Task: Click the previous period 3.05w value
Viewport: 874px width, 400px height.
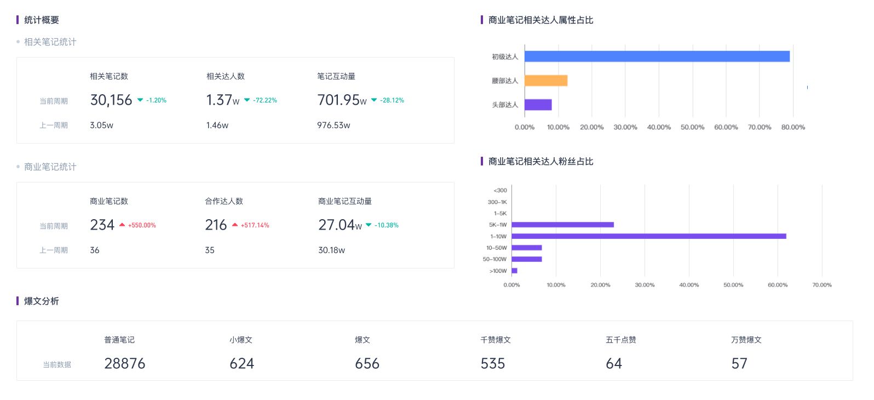Action: click(101, 125)
